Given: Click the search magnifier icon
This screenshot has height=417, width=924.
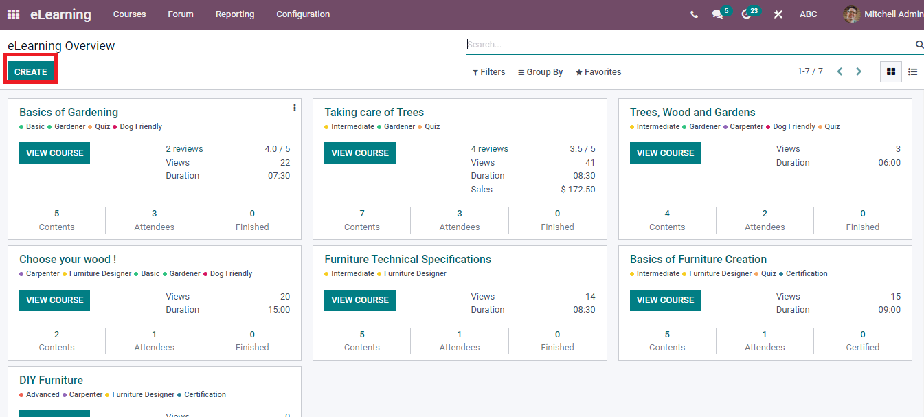Looking at the screenshot, I should coord(919,44).
